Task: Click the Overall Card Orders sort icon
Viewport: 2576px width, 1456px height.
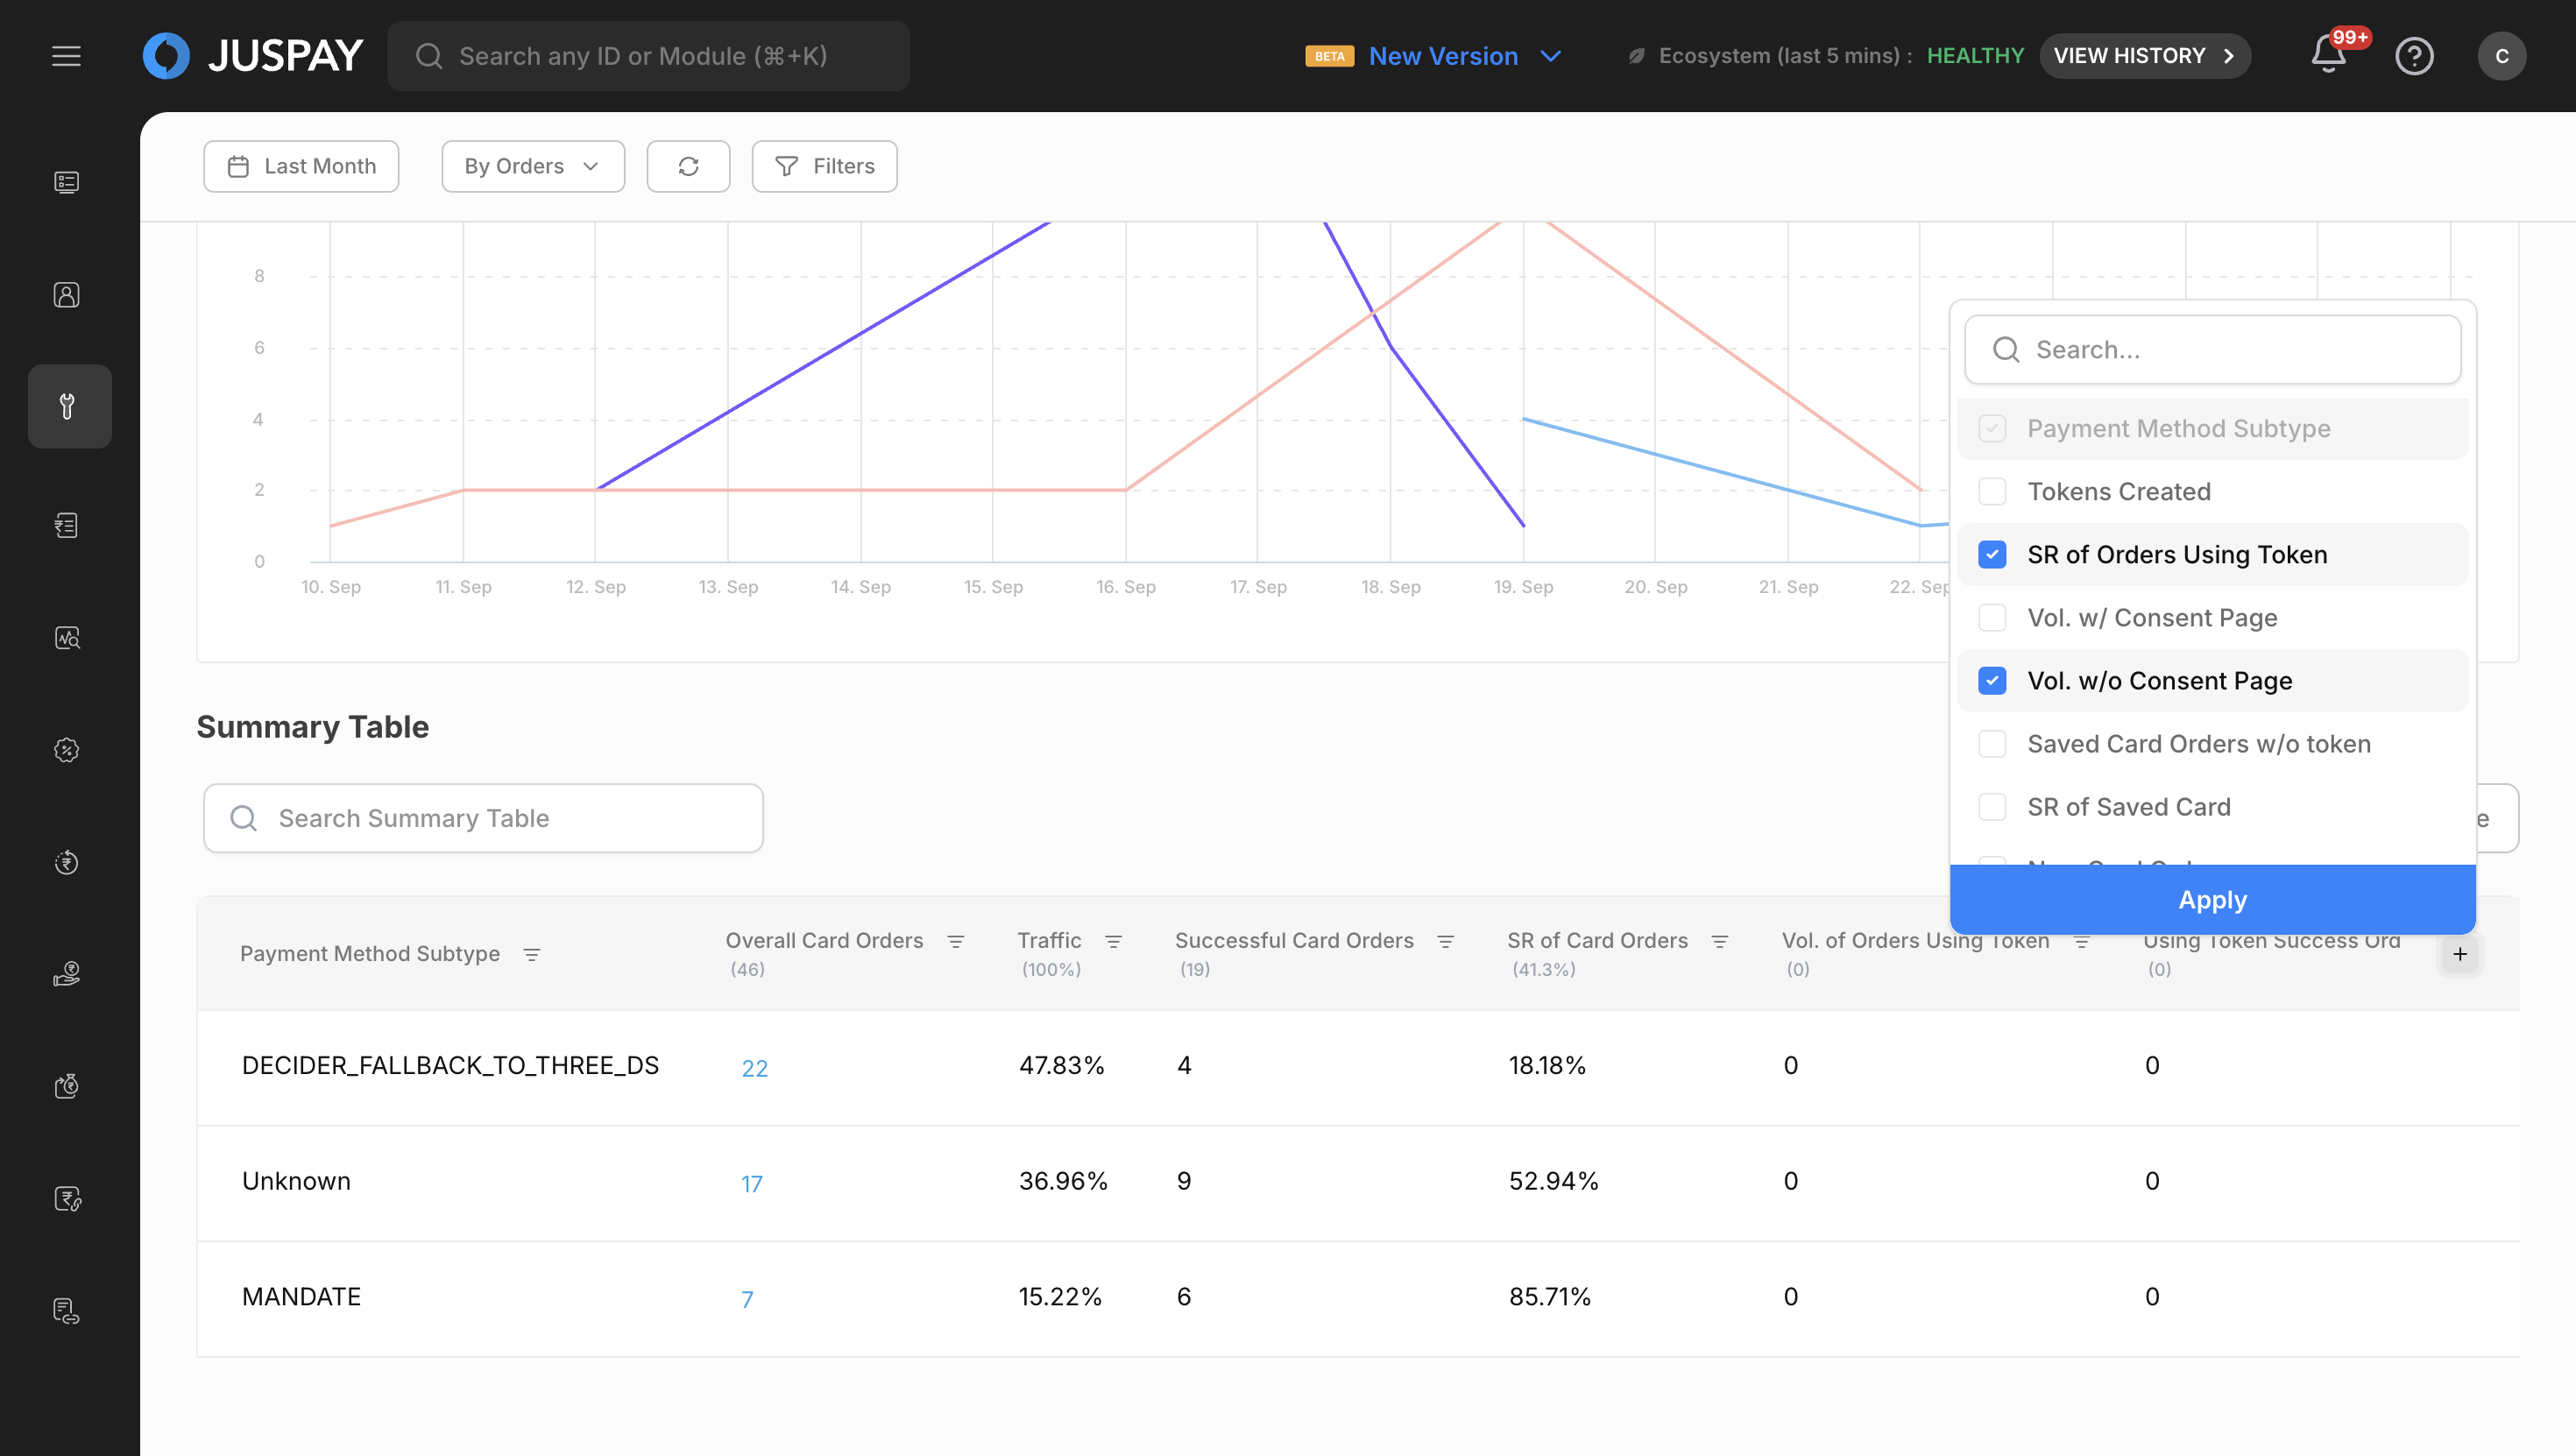Action: pos(956,941)
